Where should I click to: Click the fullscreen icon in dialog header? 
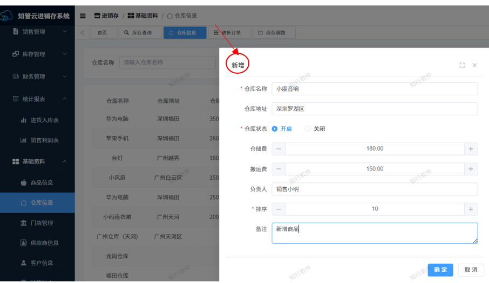pos(462,65)
